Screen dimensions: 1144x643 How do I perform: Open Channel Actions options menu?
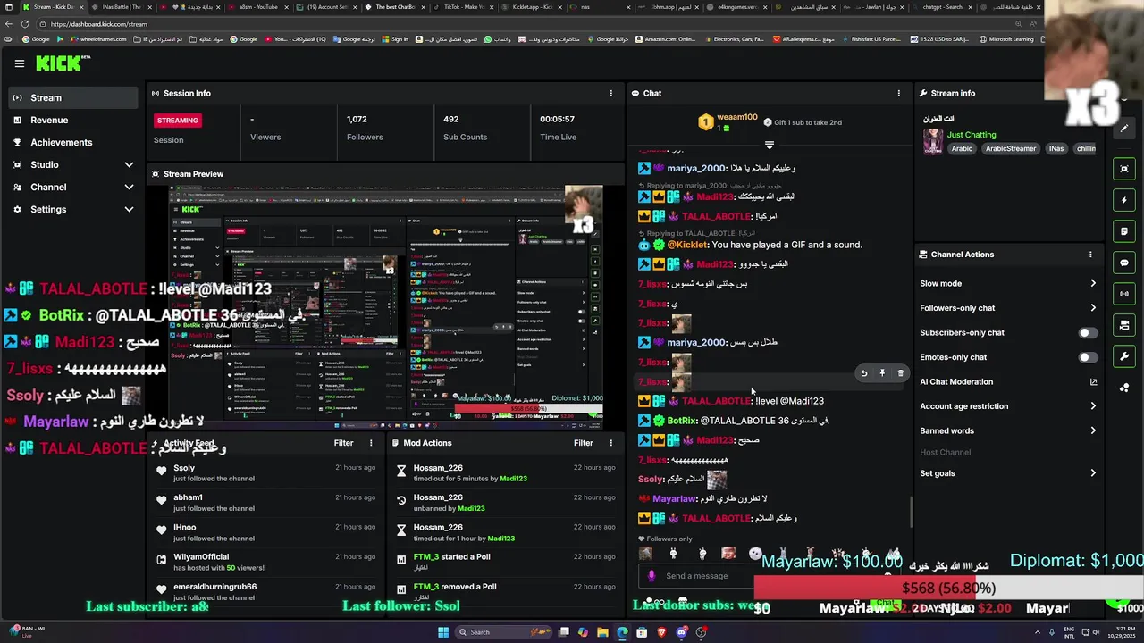point(1090,255)
